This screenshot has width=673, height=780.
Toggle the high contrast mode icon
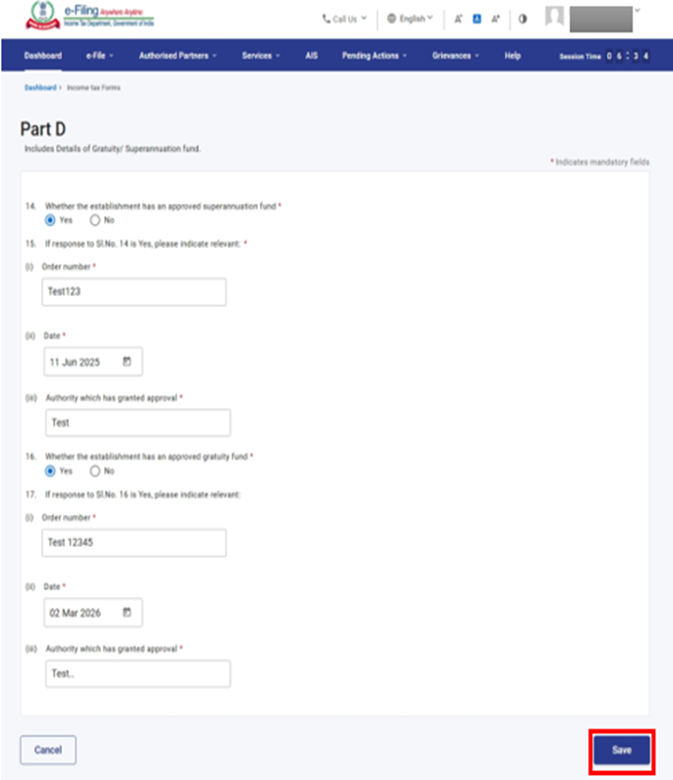coord(522,19)
